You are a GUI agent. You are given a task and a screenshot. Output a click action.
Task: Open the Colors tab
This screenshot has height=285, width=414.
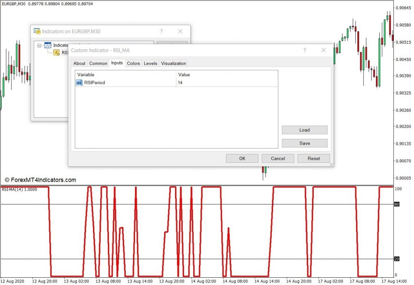pyautogui.click(x=133, y=64)
